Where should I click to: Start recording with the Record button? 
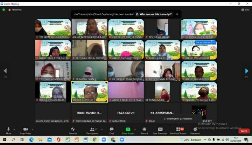click(x=144, y=130)
